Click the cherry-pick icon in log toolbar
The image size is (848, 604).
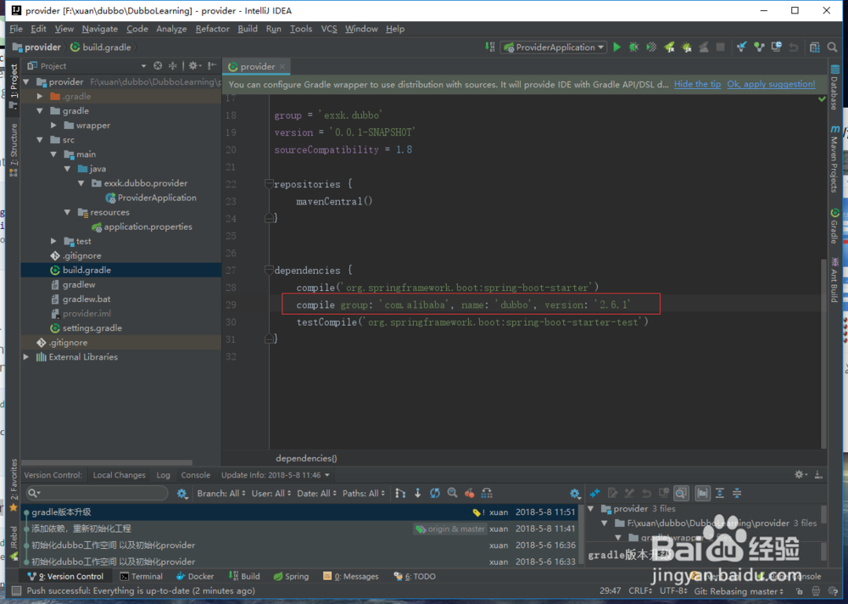(470, 493)
